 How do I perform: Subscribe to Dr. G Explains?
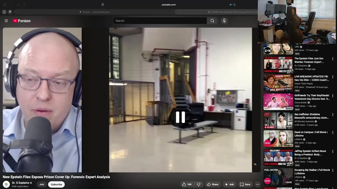coord(56,185)
